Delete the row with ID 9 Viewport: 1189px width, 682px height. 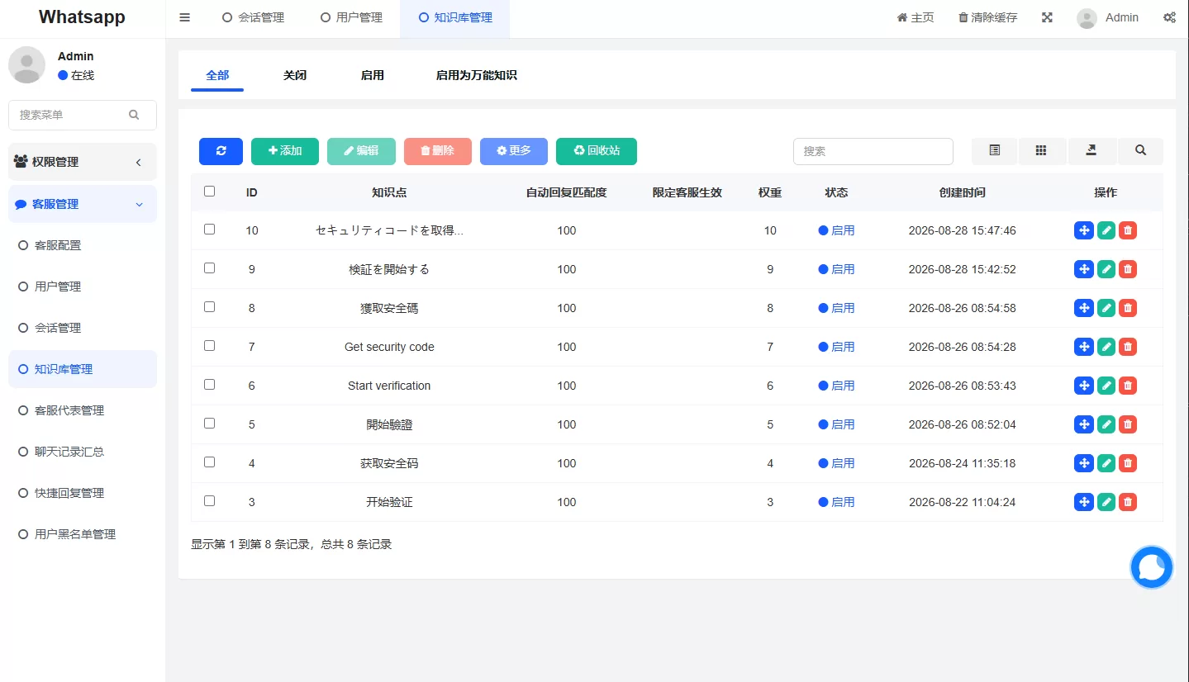(x=1128, y=269)
